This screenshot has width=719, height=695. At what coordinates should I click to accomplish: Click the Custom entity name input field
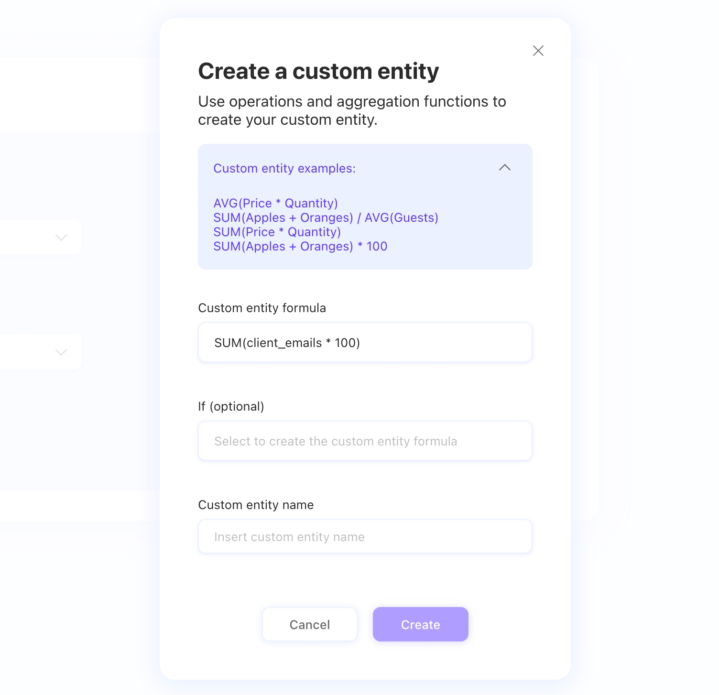tap(365, 537)
